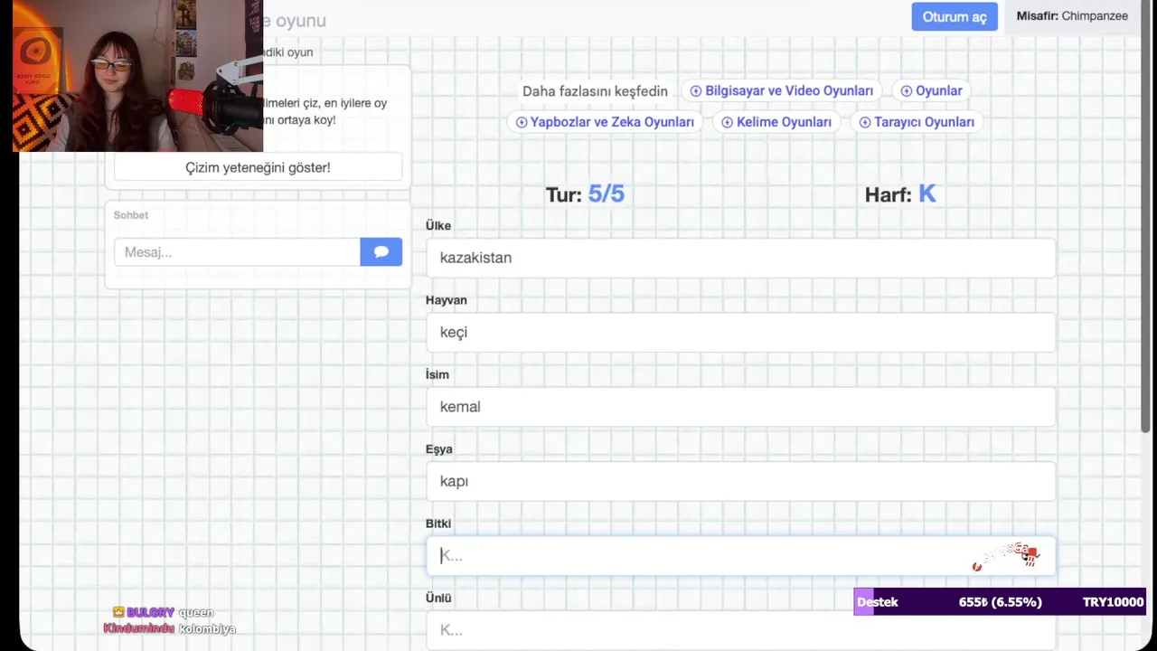Open the Kelime Oyunları tag
1157x651 pixels.
[776, 122]
